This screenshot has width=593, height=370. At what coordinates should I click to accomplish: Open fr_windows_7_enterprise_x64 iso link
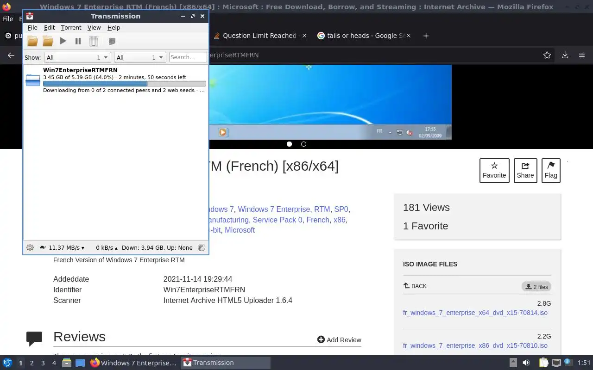(475, 313)
